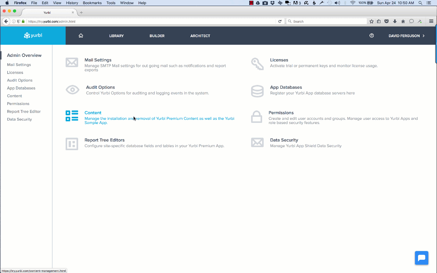Click the Content list icon

click(72, 116)
